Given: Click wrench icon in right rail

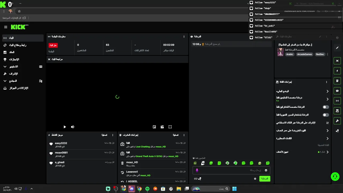Looking at the screenshot, I should point(337,121).
